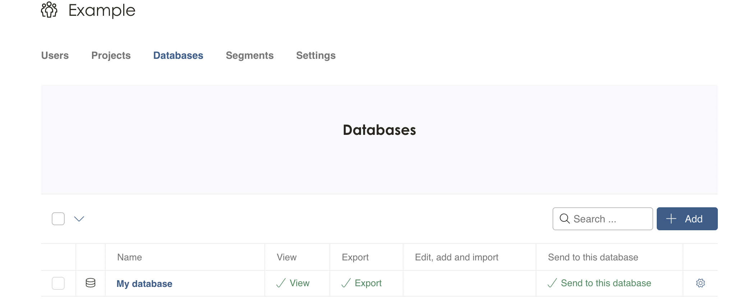This screenshot has height=307, width=748.
Task: Click empty Edit, add and import cell
Action: coord(469,283)
